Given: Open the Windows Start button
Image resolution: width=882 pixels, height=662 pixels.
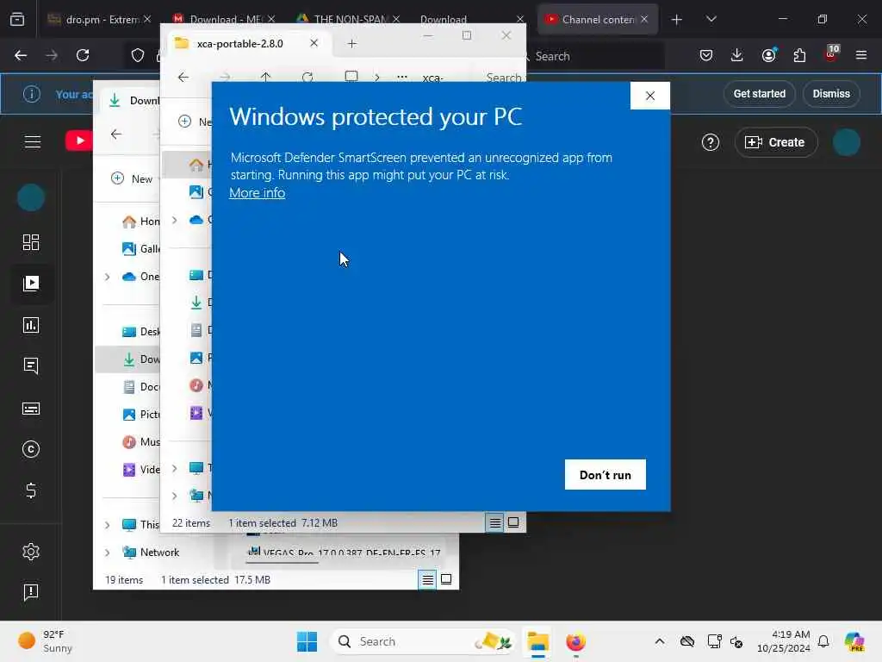Looking at the screenshot, I should point(307,641).
